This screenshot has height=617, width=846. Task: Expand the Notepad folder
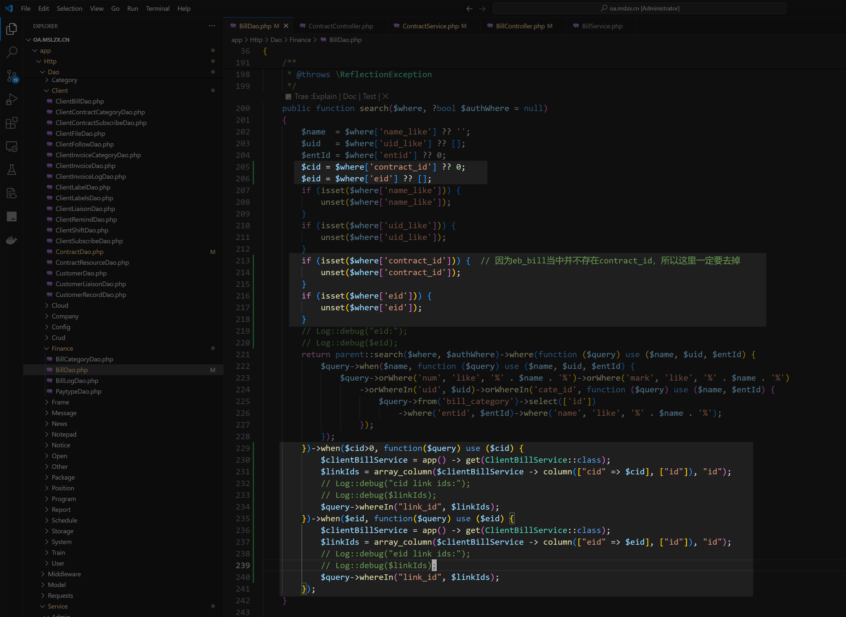point(64,434)
